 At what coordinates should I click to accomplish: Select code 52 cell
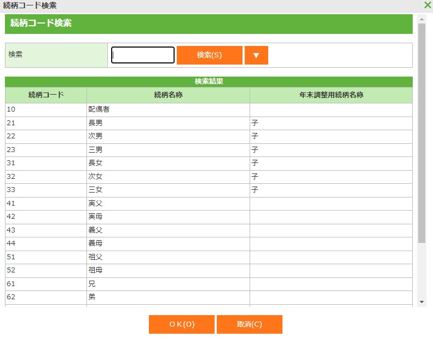click(46, 270)
